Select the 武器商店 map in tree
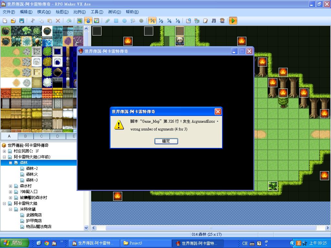Image resolution: width=331 pixels, height=248 pixels. [x=34, y=215]
